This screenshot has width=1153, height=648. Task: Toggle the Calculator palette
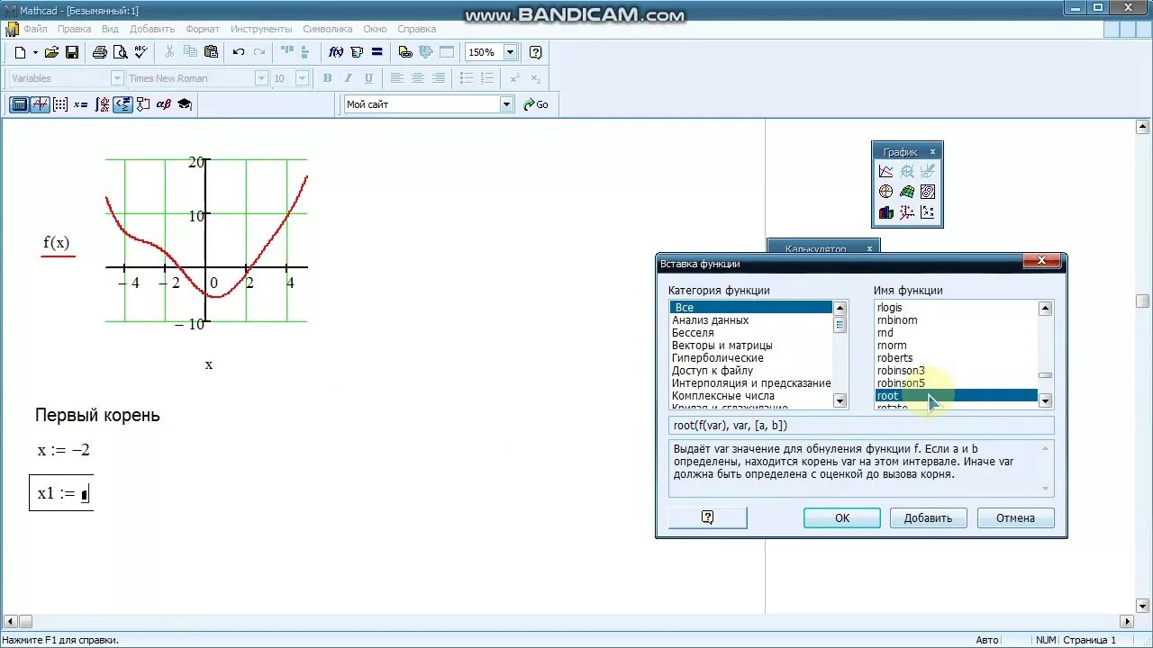tap(19, 104)
